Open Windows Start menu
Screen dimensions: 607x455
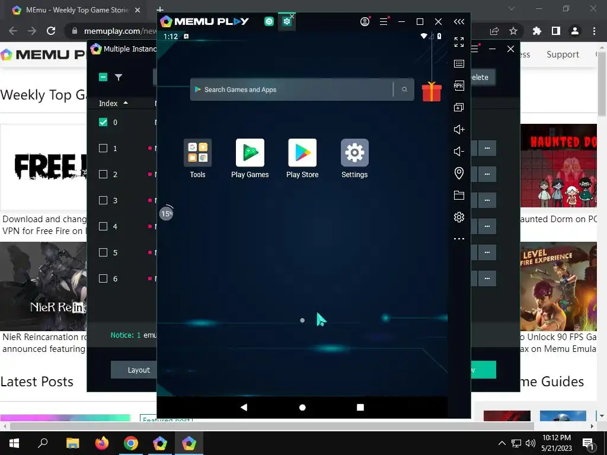[x=14, y=443]
